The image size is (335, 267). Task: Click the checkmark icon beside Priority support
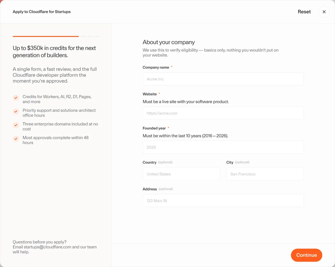point(16,111)
